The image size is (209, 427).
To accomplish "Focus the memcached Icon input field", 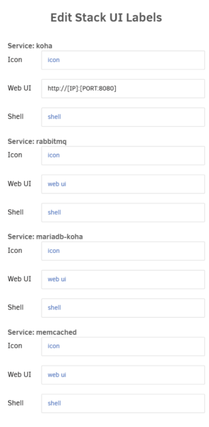I will pyautogui.click(x=123, y=346).
